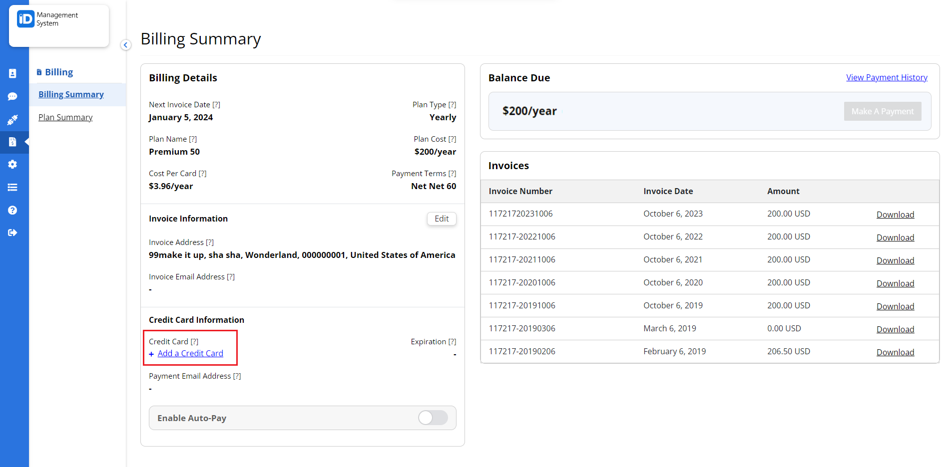Open the plug integrations sidebar icon
Viewport: 952px width, 467px height.
tap(12, 120)
